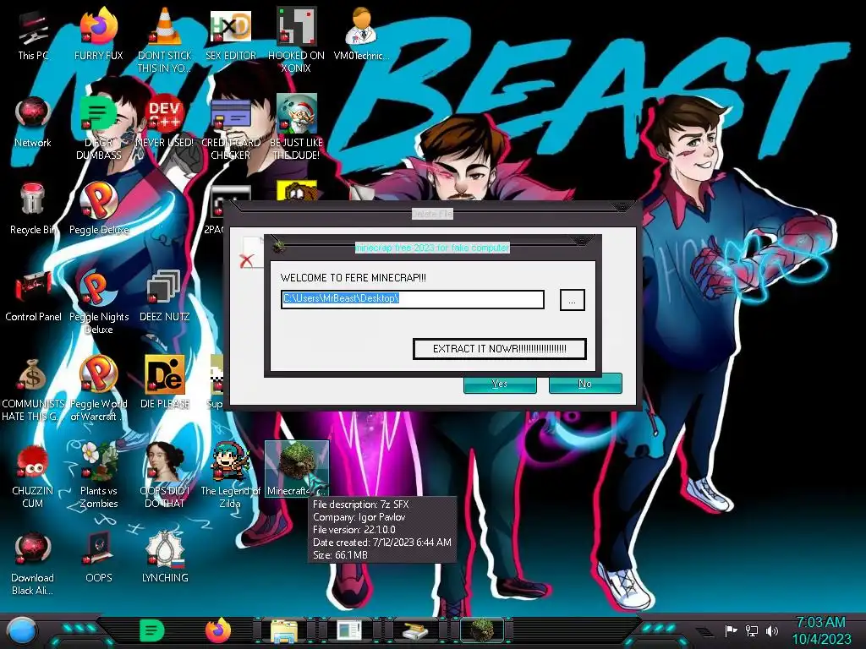Open the FURRY FUX Firefox shortcut

point(99,34)
